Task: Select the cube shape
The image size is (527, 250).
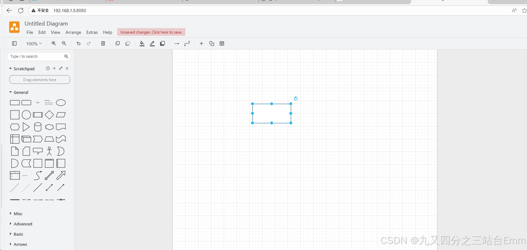Action: click(x=26, y=139)
